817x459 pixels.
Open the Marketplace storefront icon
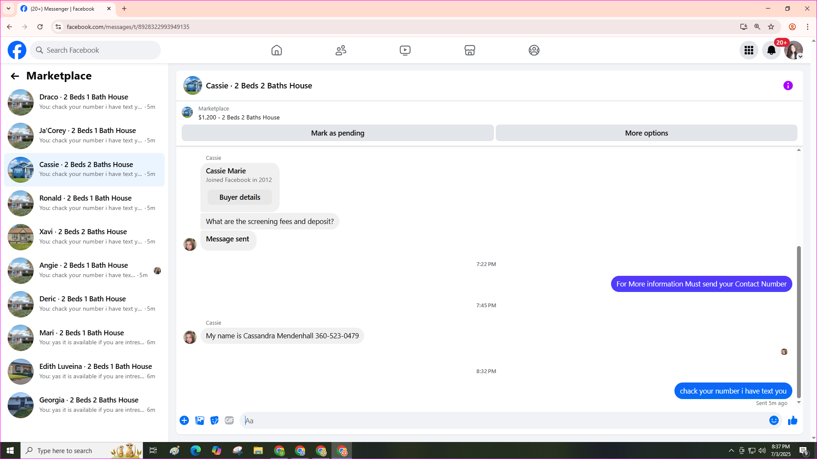coord(470,50)
